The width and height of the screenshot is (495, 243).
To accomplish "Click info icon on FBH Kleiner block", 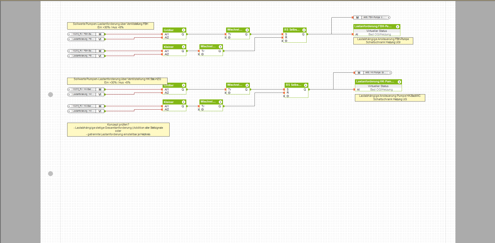I will tap(184, 47).
